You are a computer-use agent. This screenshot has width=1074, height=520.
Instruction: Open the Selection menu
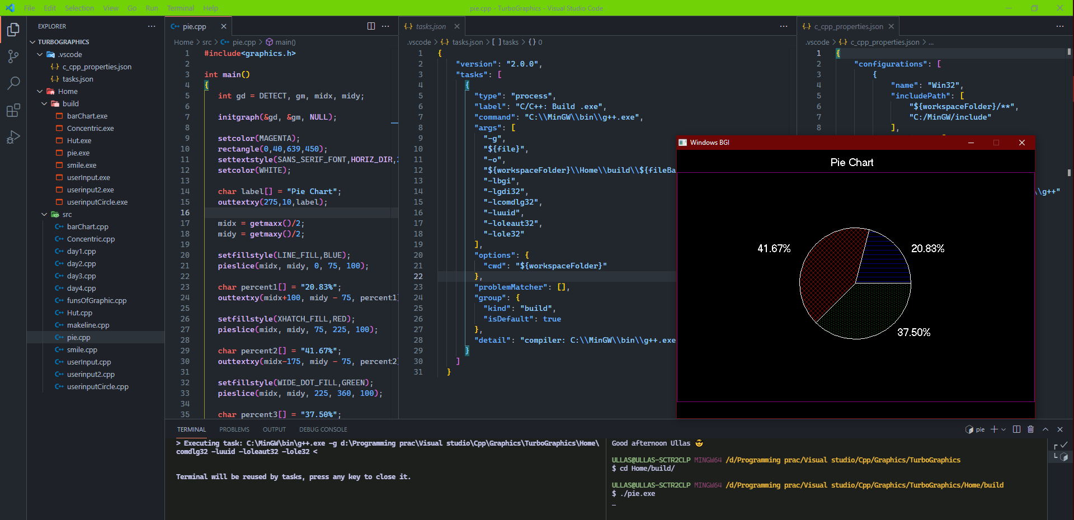tap(79, 8)
